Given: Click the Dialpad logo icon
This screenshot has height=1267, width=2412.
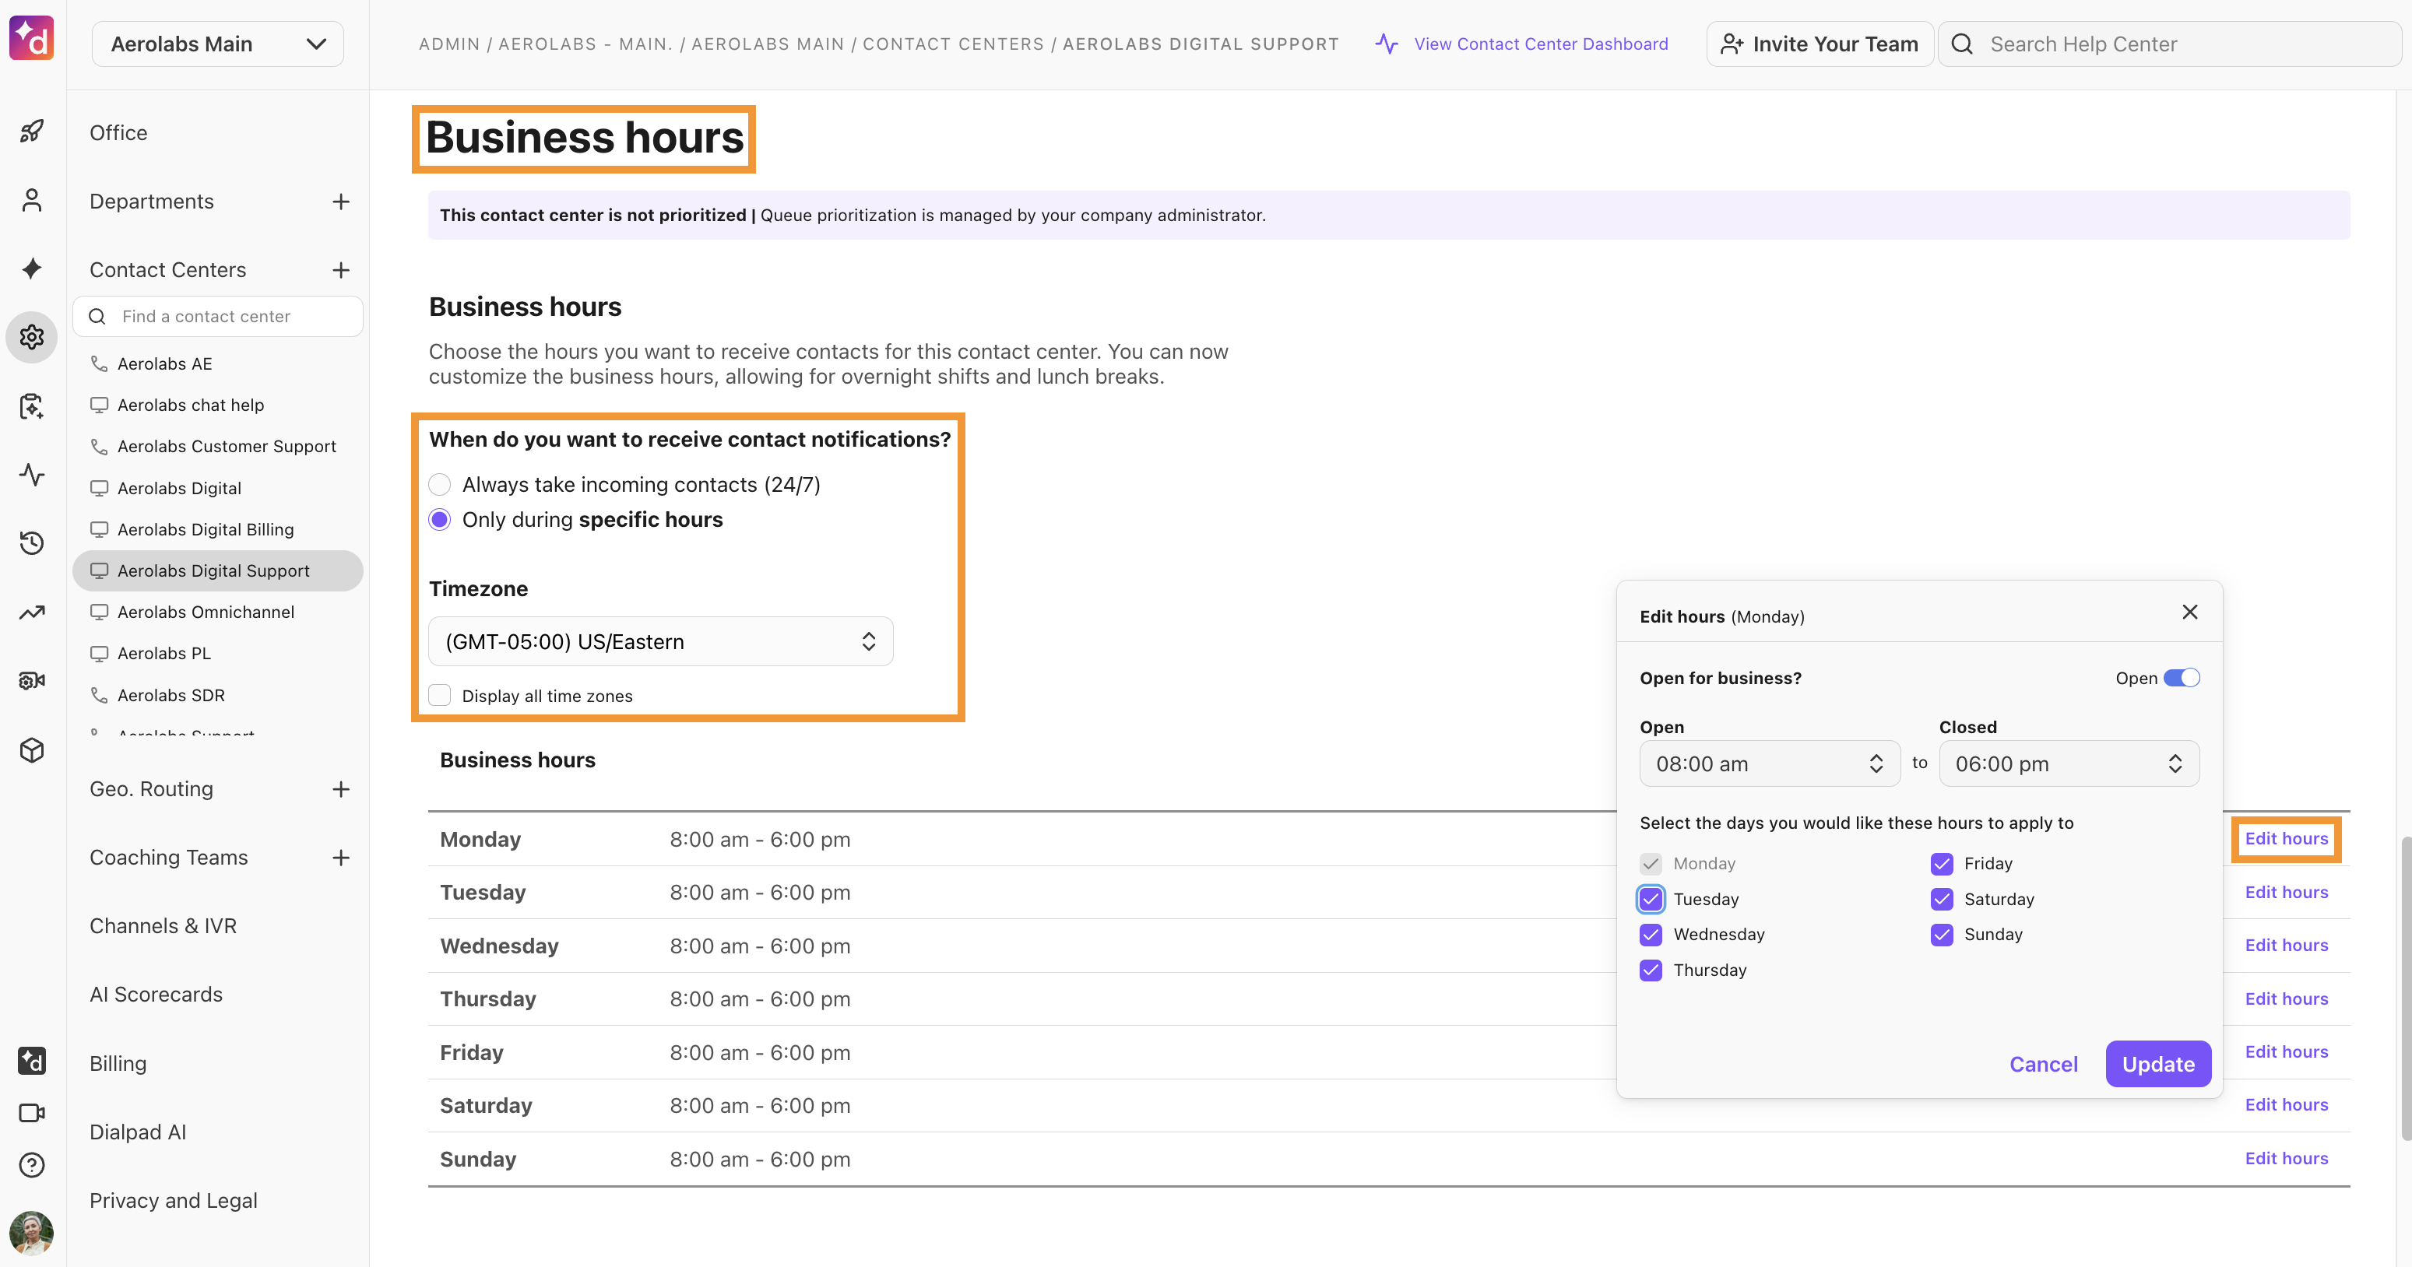Looking at the screenshot, I should point(32,38).
